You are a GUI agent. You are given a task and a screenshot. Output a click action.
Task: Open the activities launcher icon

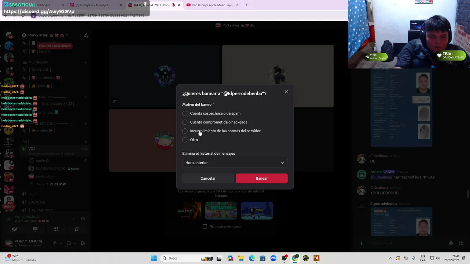(56, 229)
